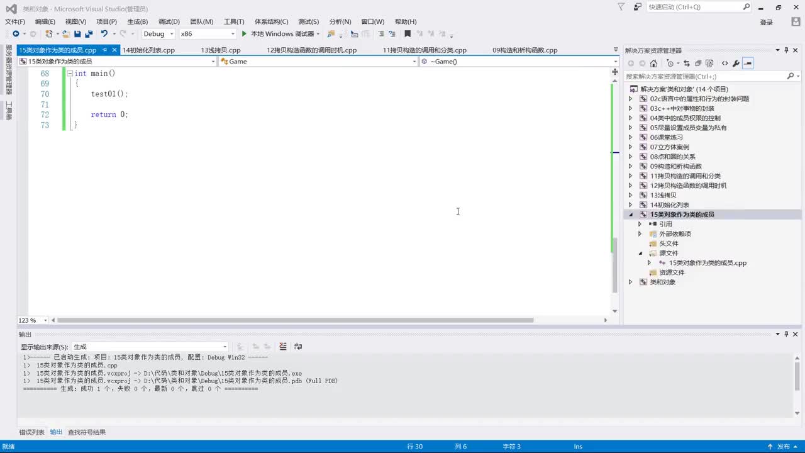
Task: Click the Undo toolbar icon
Action: (x=104, y=34)
